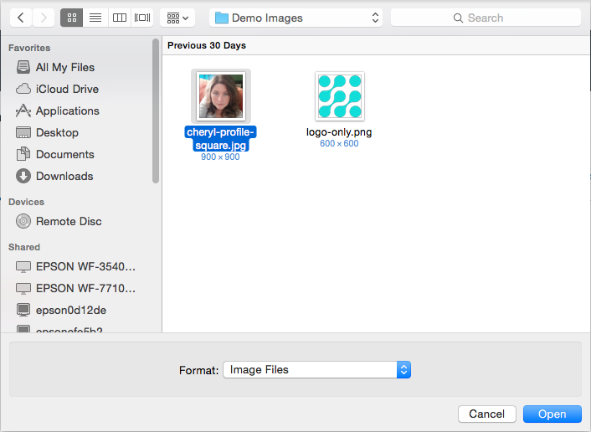Click the Documents icon
The height and width of the screenshot is (432, 591).
[x=23, y=154]
